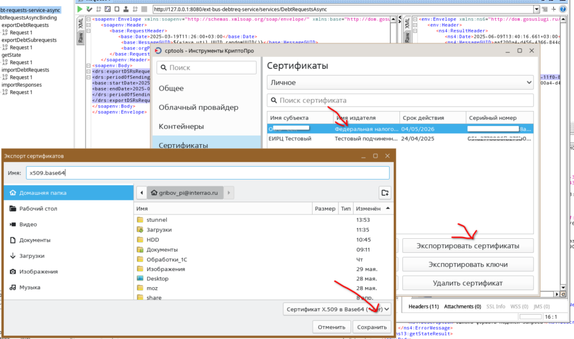The width and height of the screenshot is (574, 339).
Task: Select Видео in export dialog sidebar
Action: (68, 224)
